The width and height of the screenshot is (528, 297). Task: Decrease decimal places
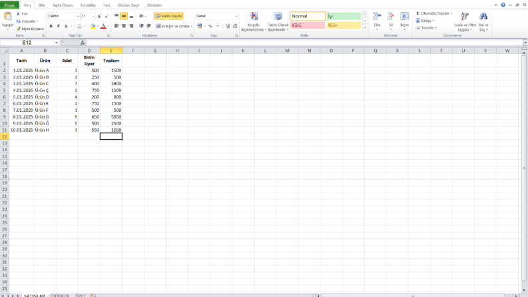[x=235, y=26]
